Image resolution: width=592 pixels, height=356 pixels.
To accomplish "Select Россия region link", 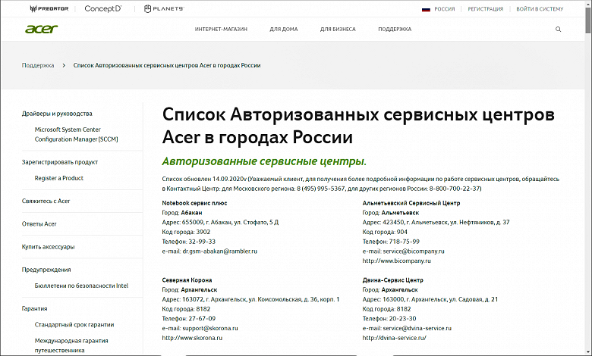I will [444, 9].
